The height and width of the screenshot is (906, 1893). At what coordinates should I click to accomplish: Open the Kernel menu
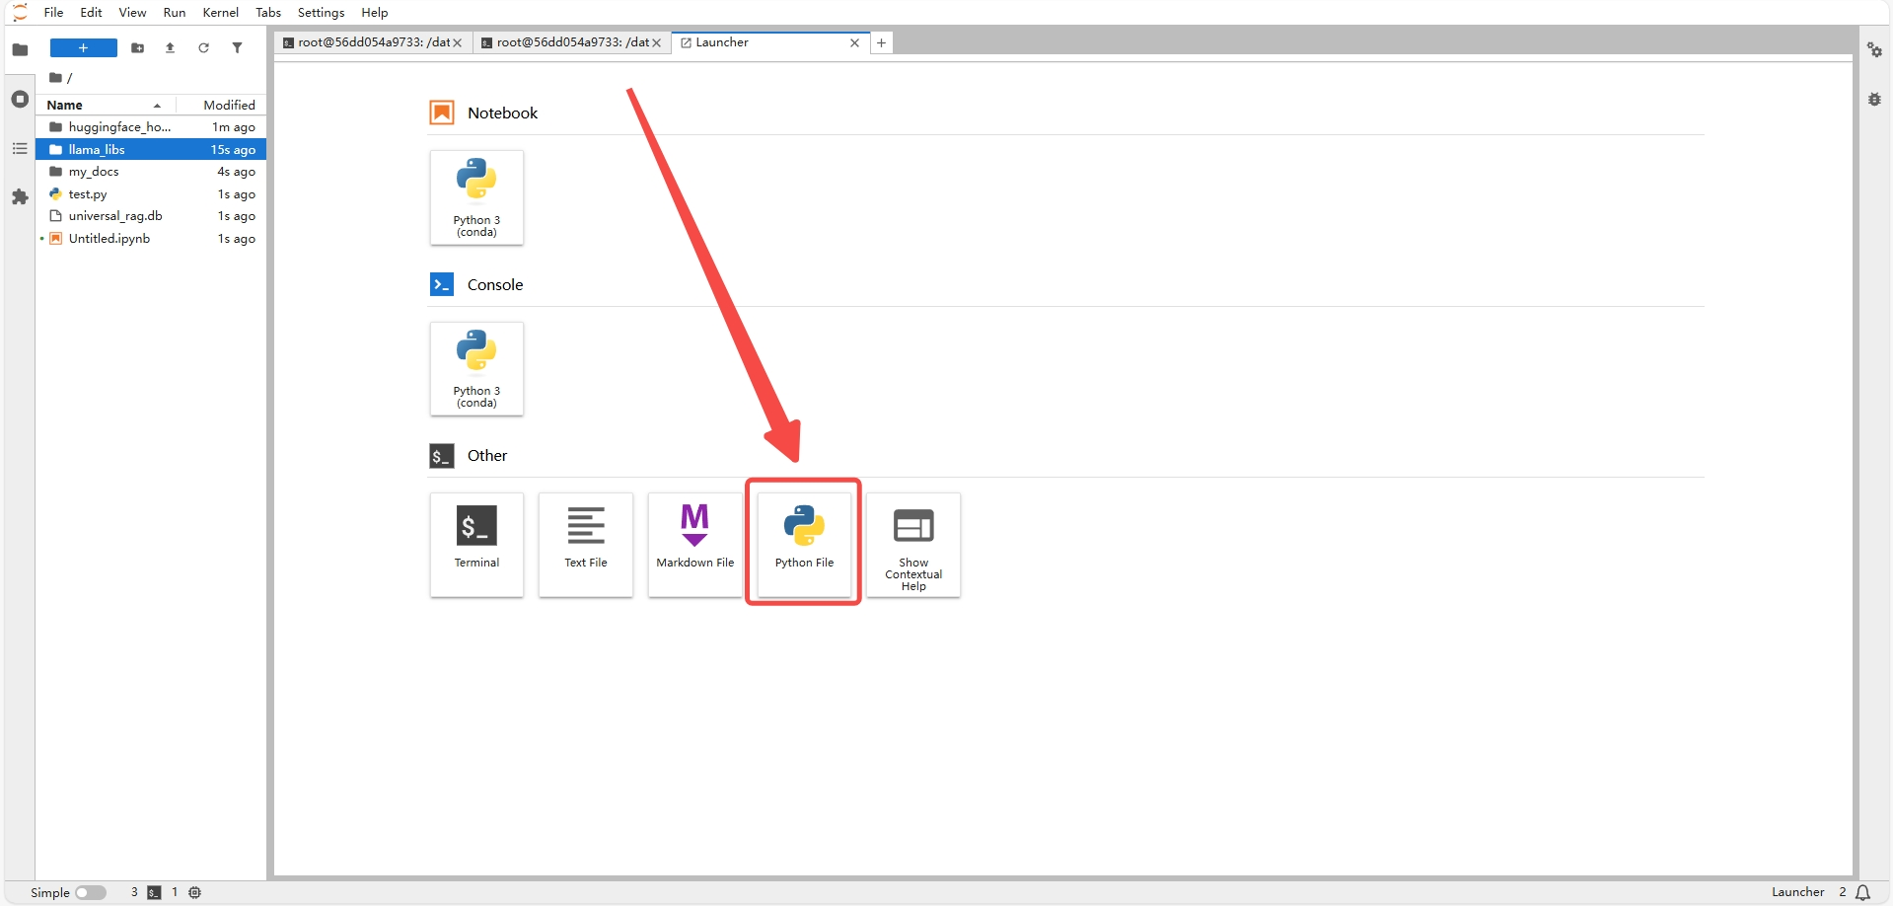220,12
